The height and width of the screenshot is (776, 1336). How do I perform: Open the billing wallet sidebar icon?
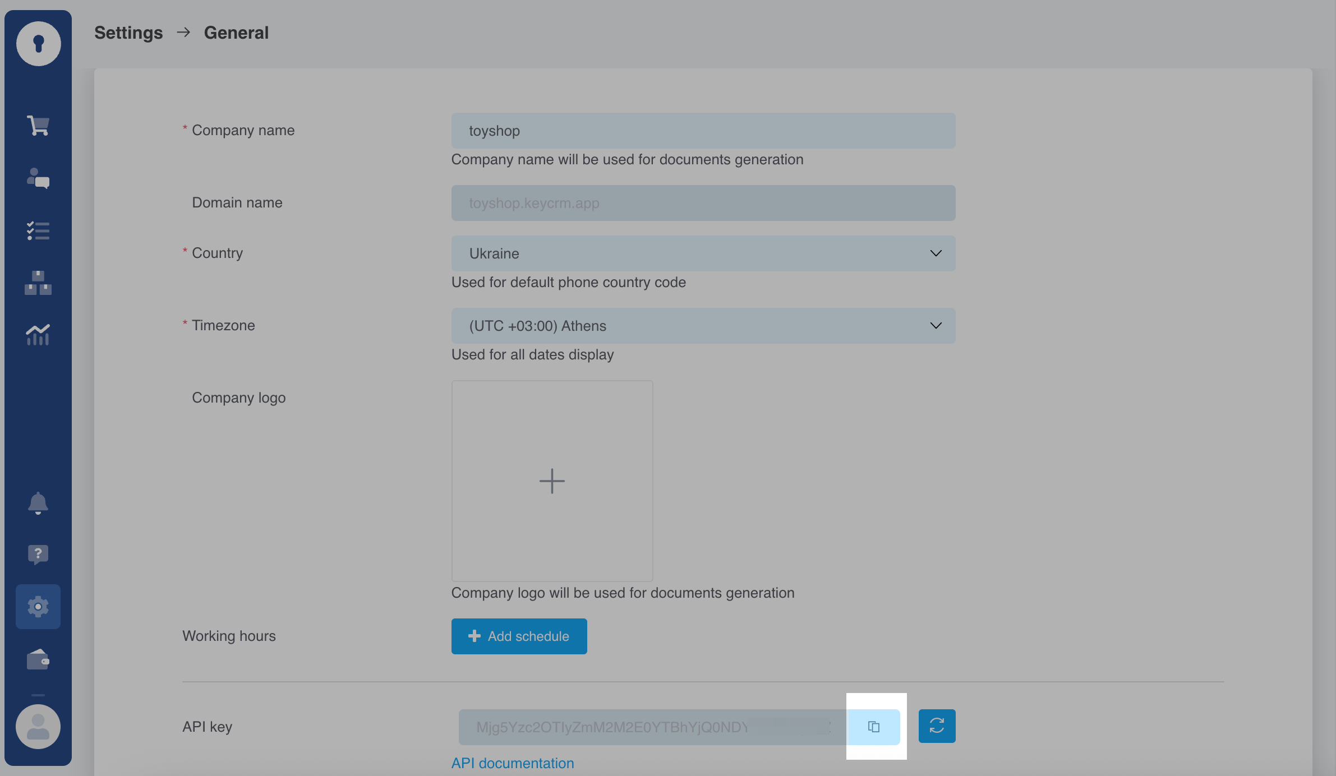click(38, 659)
